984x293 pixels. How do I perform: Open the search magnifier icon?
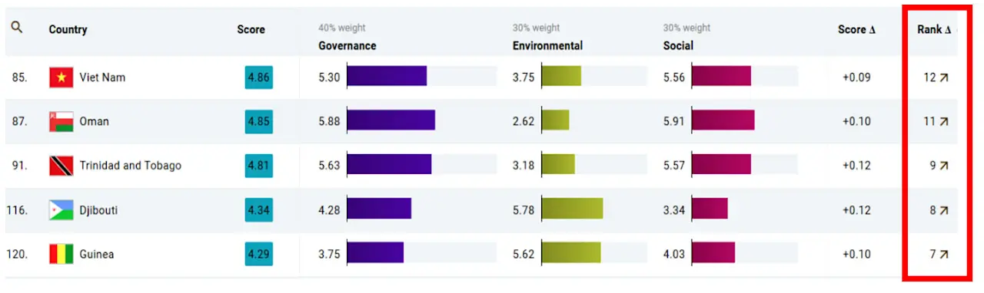click(17, 28)
